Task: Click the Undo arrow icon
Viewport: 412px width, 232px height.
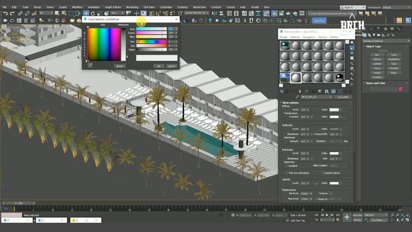Action: (x=5, y=13)
